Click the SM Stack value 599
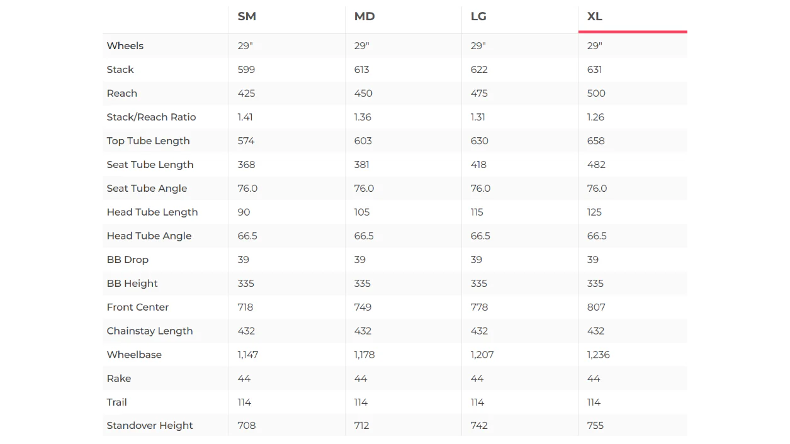This screenshot has height=444, width=790. tap(246, 70)
